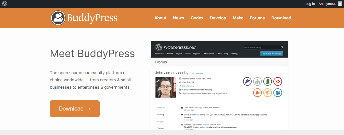Click the open source community platform paragraph

click(x=90, y=80)
